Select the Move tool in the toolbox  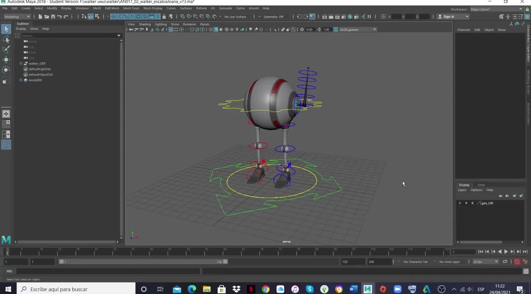(x=6, y=60)
